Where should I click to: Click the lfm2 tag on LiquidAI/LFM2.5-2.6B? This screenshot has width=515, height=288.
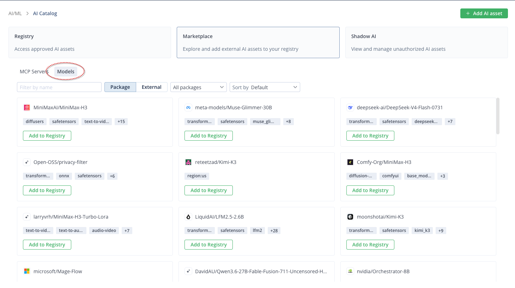point(257,231)
